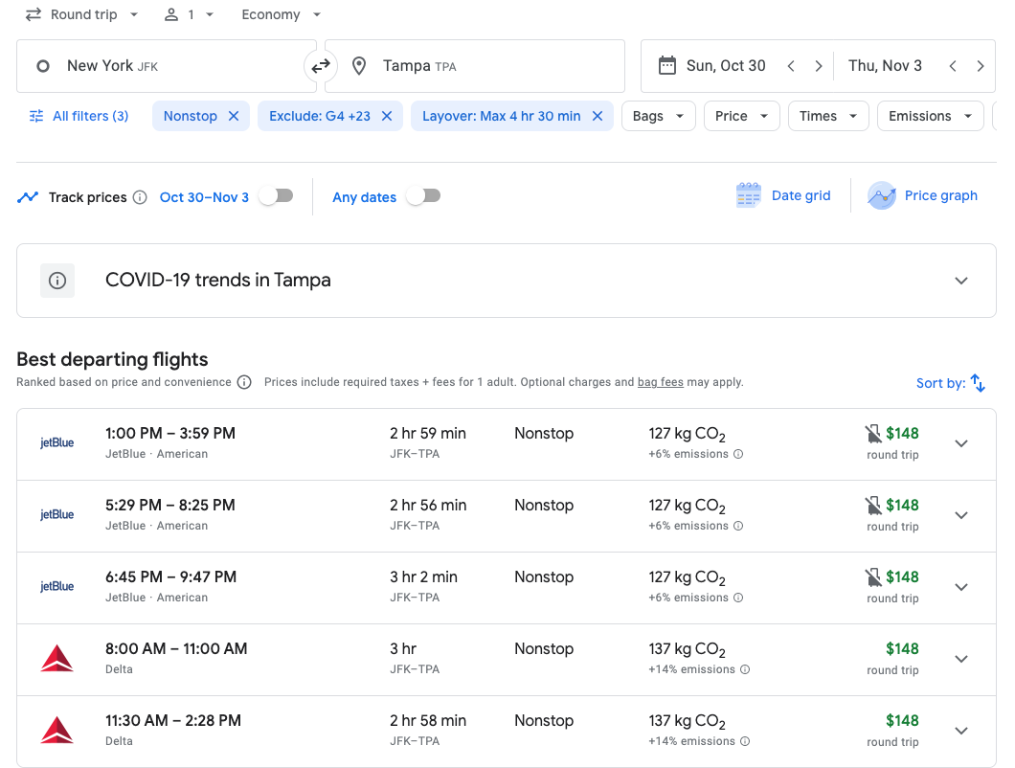Click the All filters icon
Image resolution: width=1015 pixels, height=768 pixels.
pos(36,115)
